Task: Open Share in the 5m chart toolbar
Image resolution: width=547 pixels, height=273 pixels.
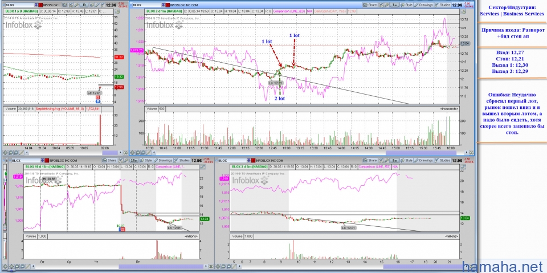Action: click(x=370, y=160)
